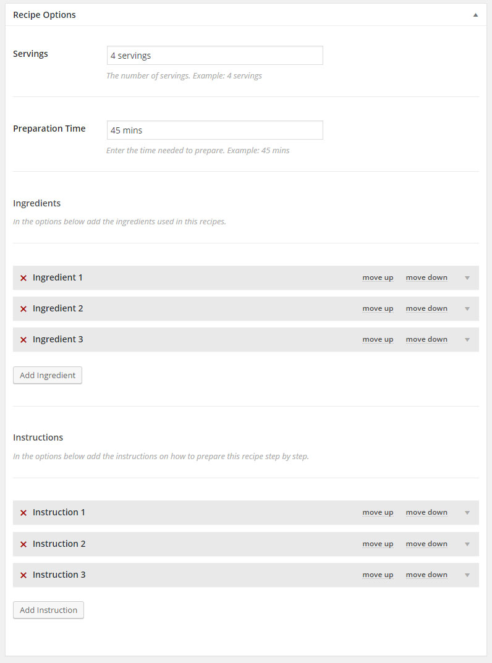Viewport: 492px width, 663px height.
Task: Move Ingredient 3 down
Action: pyautogui.click(x=426, y=340)
